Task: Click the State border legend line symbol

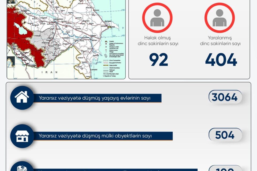Action: 106,65
